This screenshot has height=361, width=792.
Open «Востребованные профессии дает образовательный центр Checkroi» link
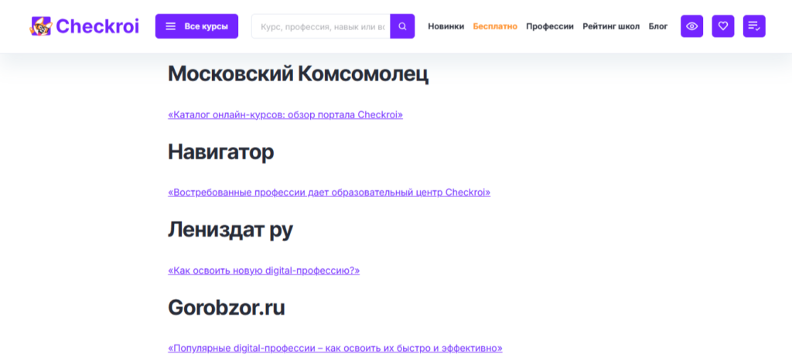(x=329, y=192)
